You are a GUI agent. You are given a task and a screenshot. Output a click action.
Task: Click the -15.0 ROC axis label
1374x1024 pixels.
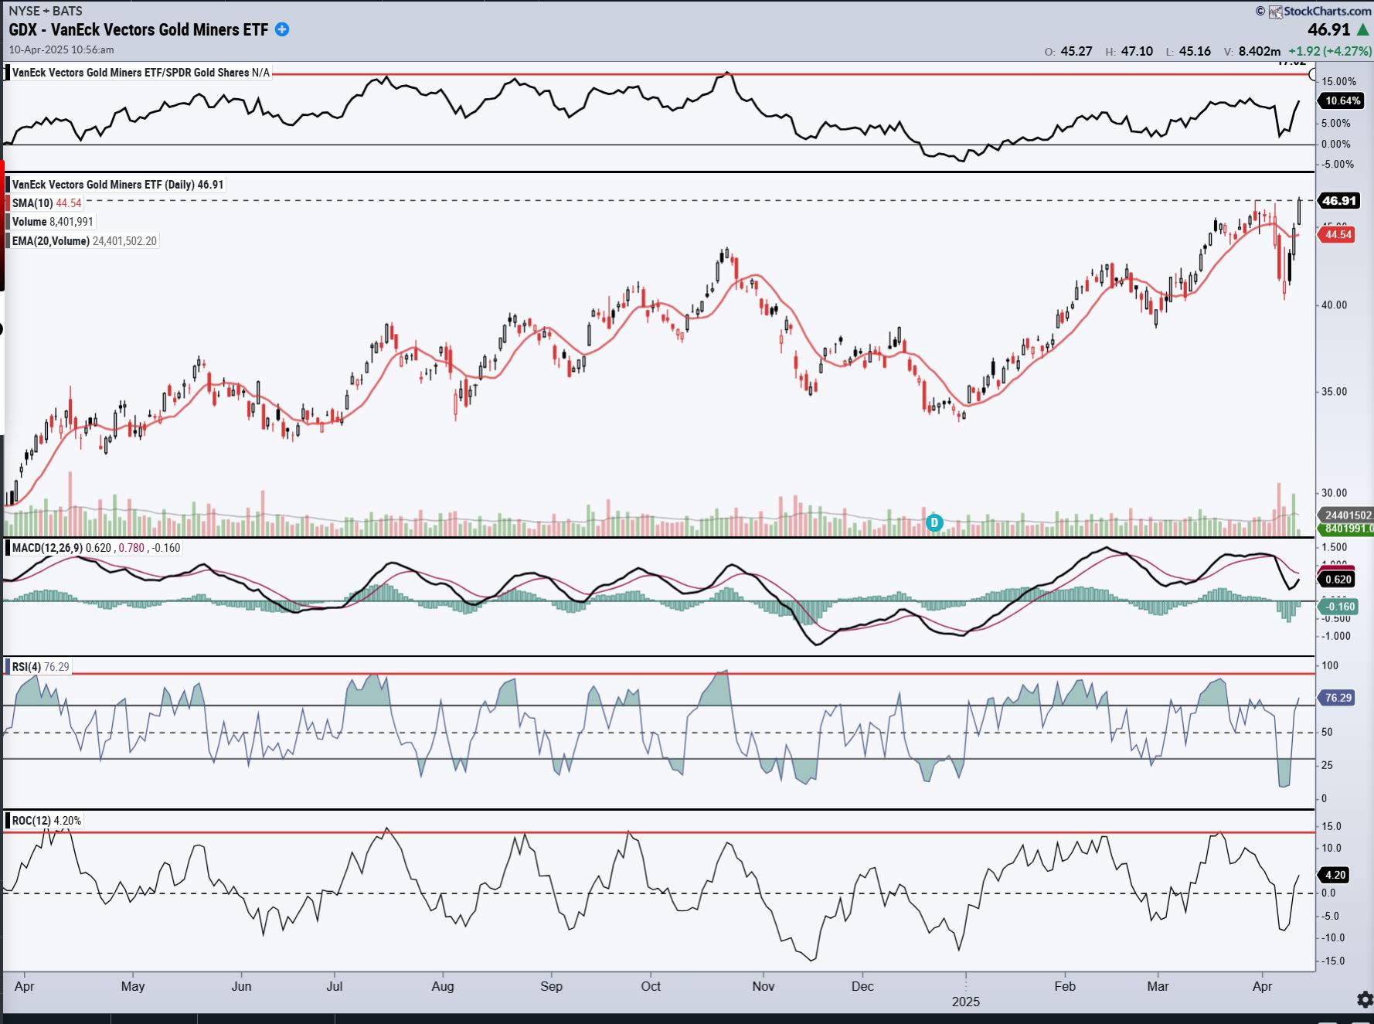(1332, 961)
